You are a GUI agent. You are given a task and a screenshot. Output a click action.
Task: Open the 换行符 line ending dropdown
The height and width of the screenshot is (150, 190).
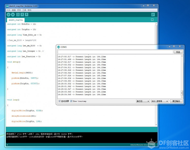(x=143, y=101)
